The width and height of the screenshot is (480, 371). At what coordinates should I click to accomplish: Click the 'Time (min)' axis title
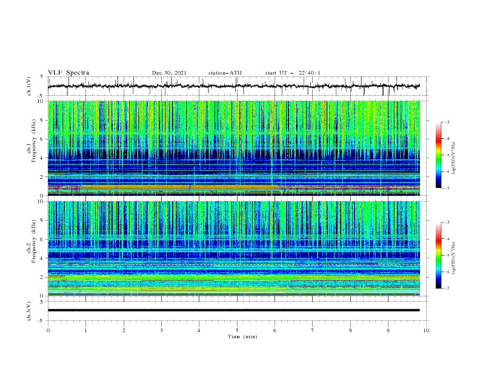(242, 336)
